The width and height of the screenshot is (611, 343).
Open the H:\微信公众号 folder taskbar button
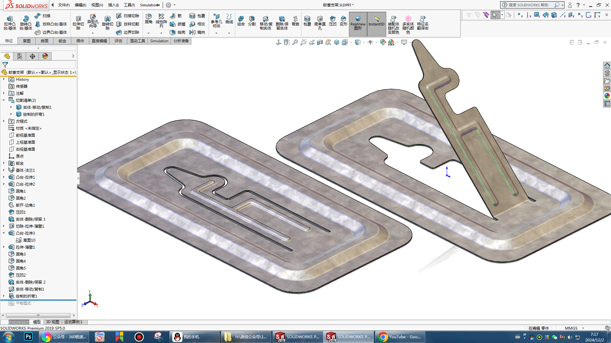click(246, 337)
